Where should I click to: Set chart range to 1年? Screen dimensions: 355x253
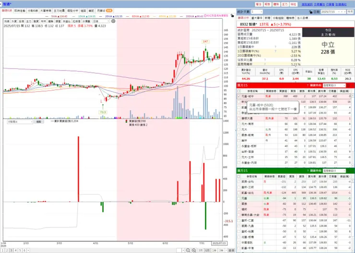tap(214, 250)
